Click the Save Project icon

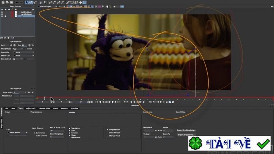(x=12, y=2)
